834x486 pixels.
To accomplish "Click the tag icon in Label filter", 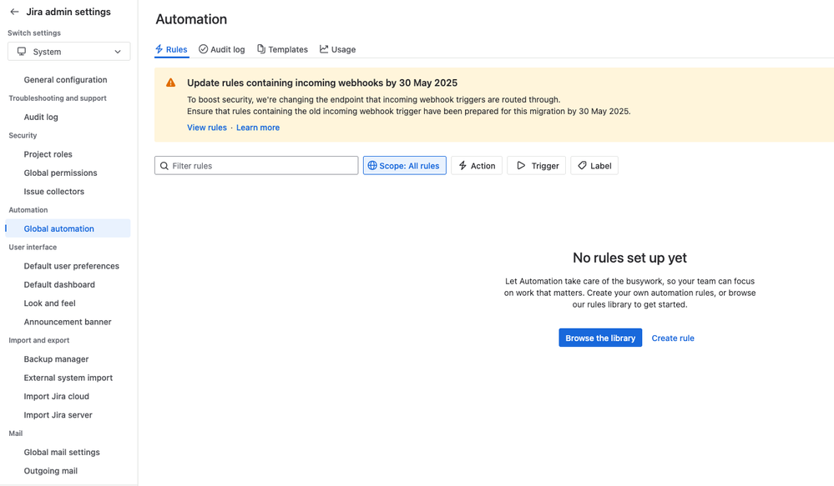I will 583,166.
